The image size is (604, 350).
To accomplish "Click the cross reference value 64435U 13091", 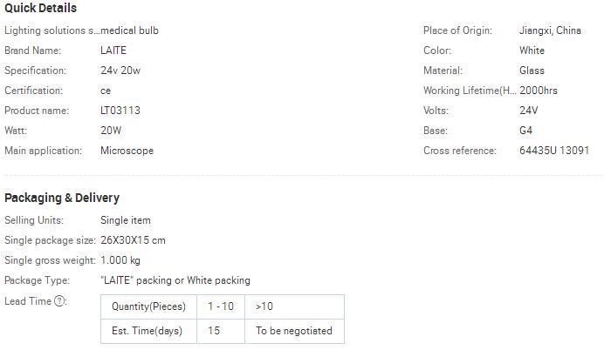I will point(554,151).
